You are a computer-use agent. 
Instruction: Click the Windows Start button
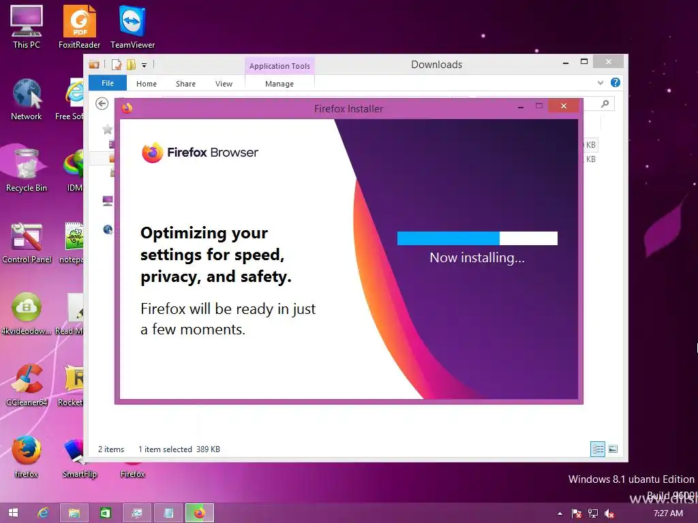pyautogui.click(x=14, y=513)
